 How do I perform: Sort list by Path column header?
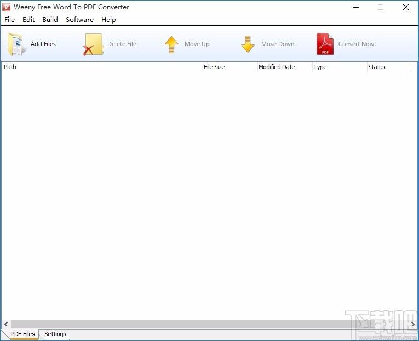pos(101,67)
